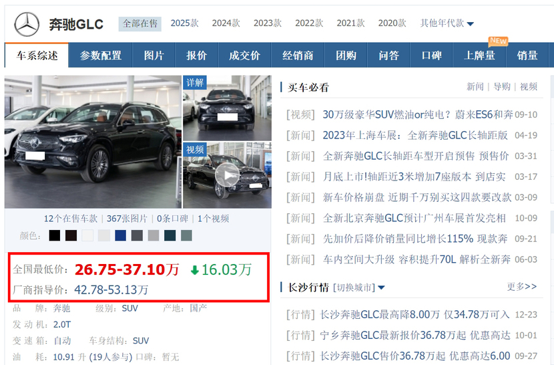Open the 12个在售车款 link
Screen dimensions: 554x365
(x=71, y=219)
